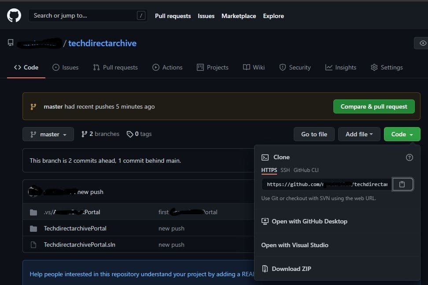This screenshot has height=285, width=428.
Task: Click the help question mark icon in Clone panel
Action: [409, 157]
